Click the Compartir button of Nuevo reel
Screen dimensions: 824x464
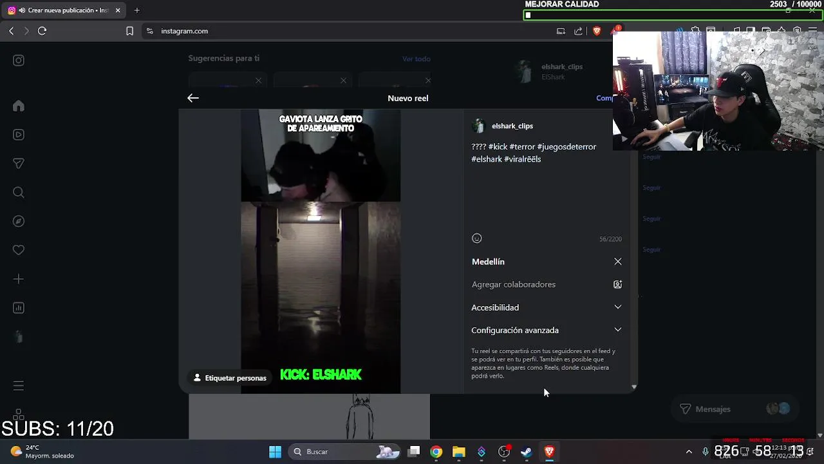[x=604, y=98]
